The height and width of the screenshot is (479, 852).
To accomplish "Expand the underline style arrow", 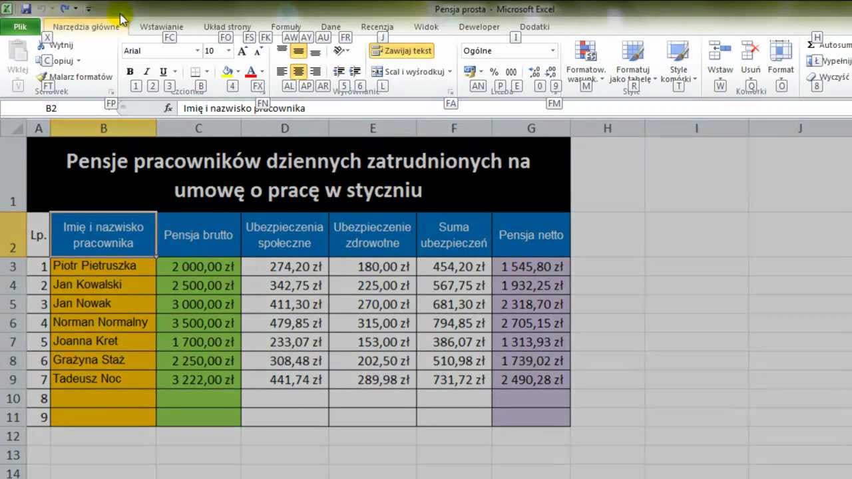I will pyautogui.click(x=175, y=71).
